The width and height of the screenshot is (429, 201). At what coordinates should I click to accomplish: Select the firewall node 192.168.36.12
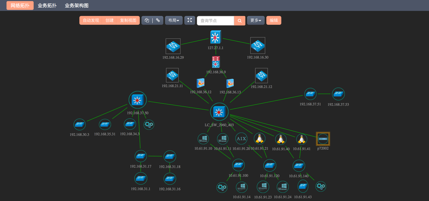pos(200,83)
